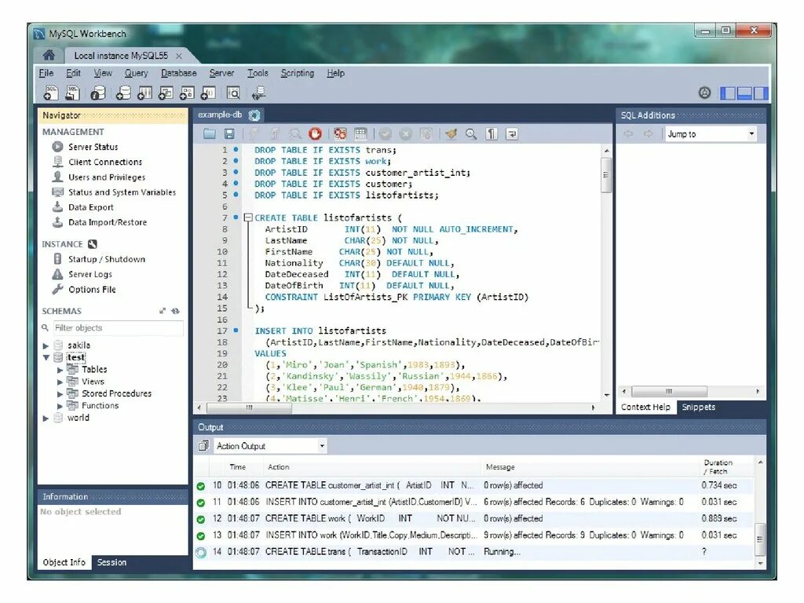Click the commit checkmark icon
The image size is (804, 603).
tap(386, 134)
